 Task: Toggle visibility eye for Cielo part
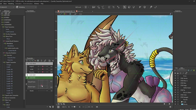175,102
